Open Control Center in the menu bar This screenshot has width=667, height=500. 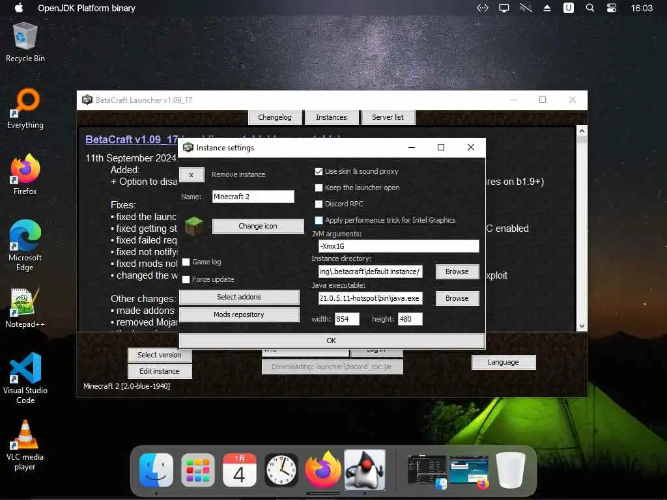[612, 8]
